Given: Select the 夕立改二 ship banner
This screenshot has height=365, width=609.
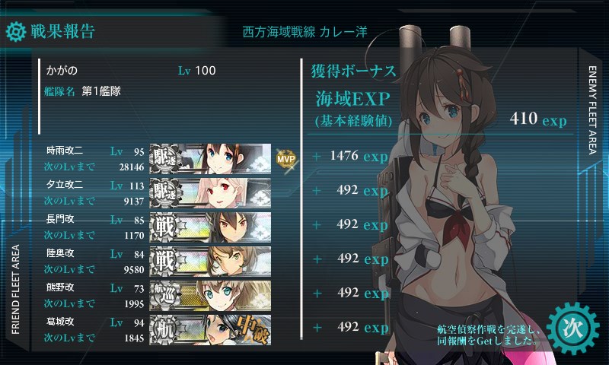Looking at the screenshot, I should (x=210, y=193).
